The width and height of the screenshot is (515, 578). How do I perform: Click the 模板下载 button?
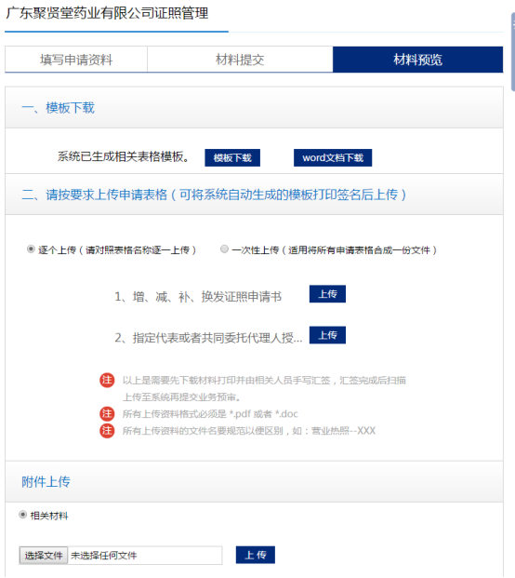pyautogui.click(x=232, y=158)
